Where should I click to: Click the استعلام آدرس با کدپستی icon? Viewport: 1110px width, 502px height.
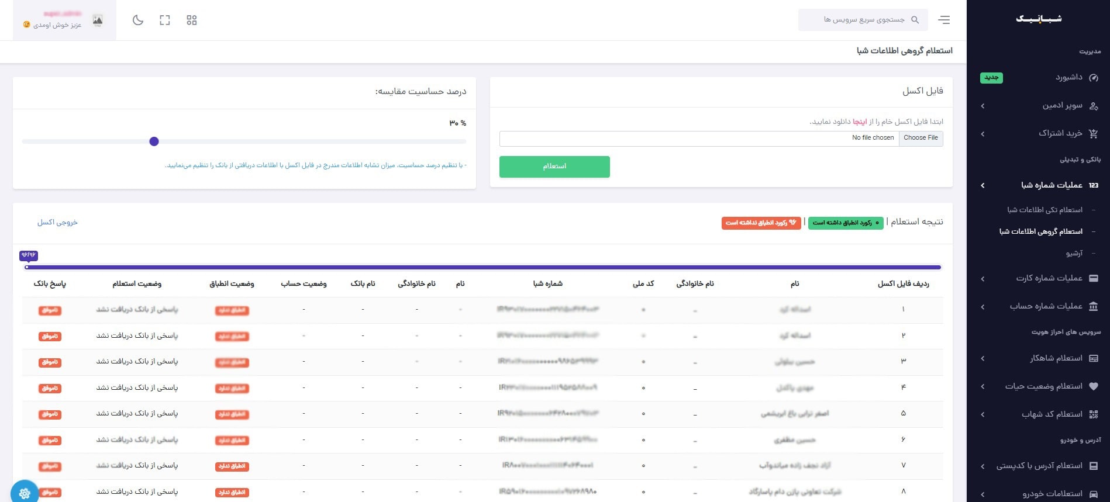[x=1094, y=466]
